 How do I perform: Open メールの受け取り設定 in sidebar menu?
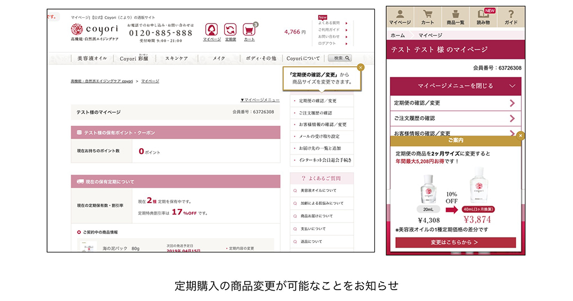319,136
